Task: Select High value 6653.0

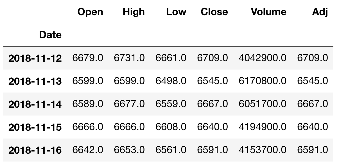Action: click(x=129, y=150)
